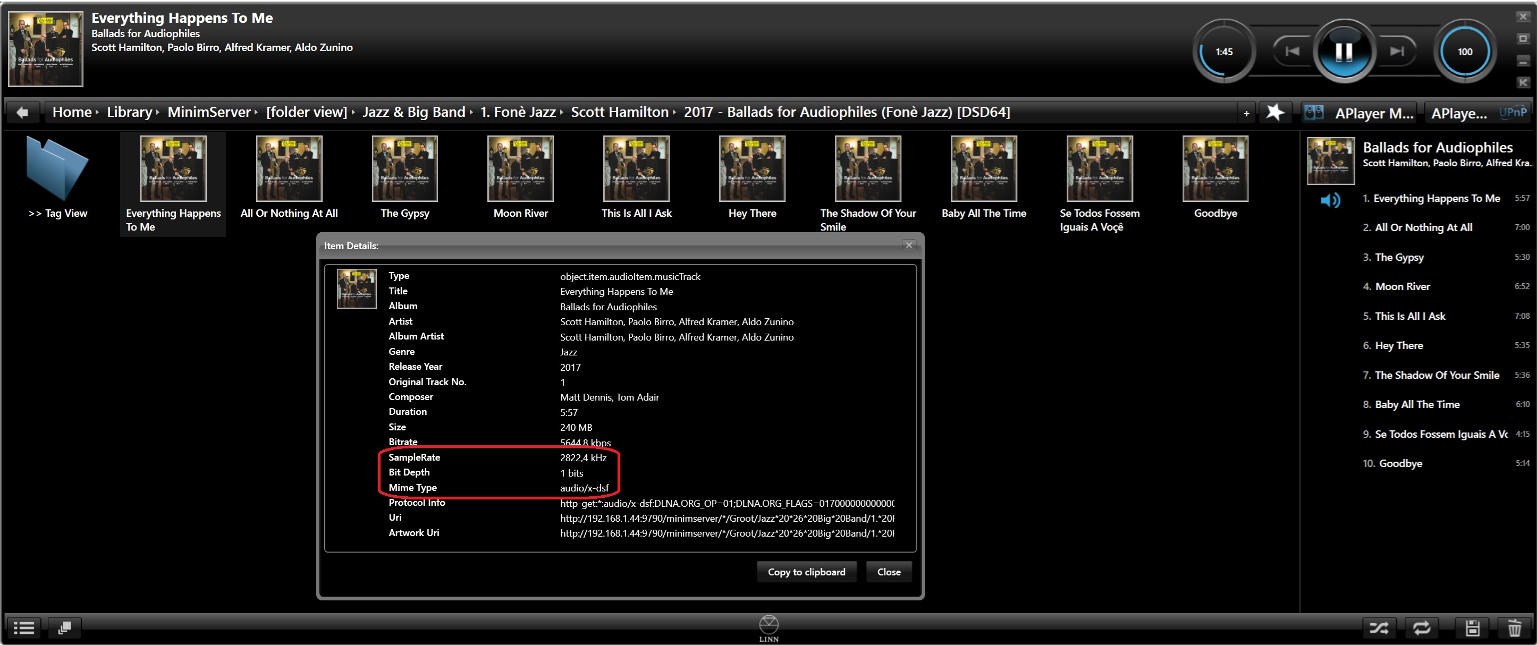Click the plus button near breadcrumb
Viewport: 1537px width, 645px height.
pos(1246,113)
